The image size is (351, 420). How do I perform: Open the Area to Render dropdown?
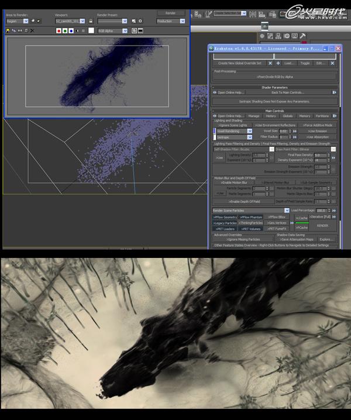click(16, 21)
